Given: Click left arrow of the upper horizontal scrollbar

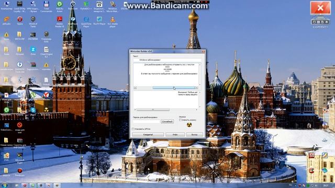Looking at the screenshot, I should click(x=135, y=88).
